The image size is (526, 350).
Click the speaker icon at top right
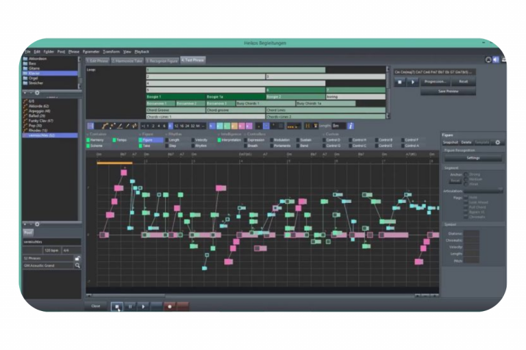coord(496,60)
